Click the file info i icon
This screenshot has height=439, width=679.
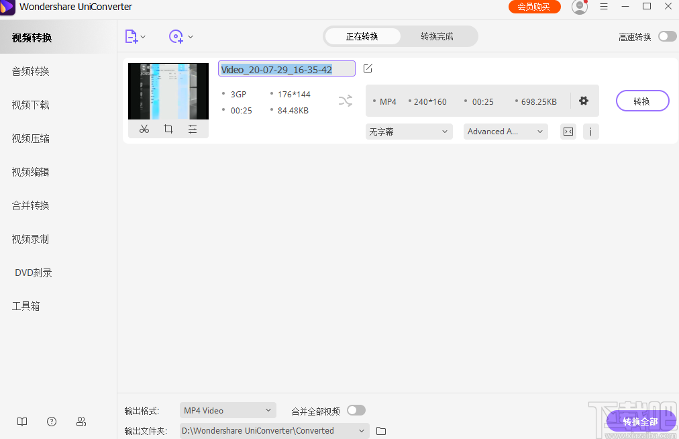coord(590,131)
